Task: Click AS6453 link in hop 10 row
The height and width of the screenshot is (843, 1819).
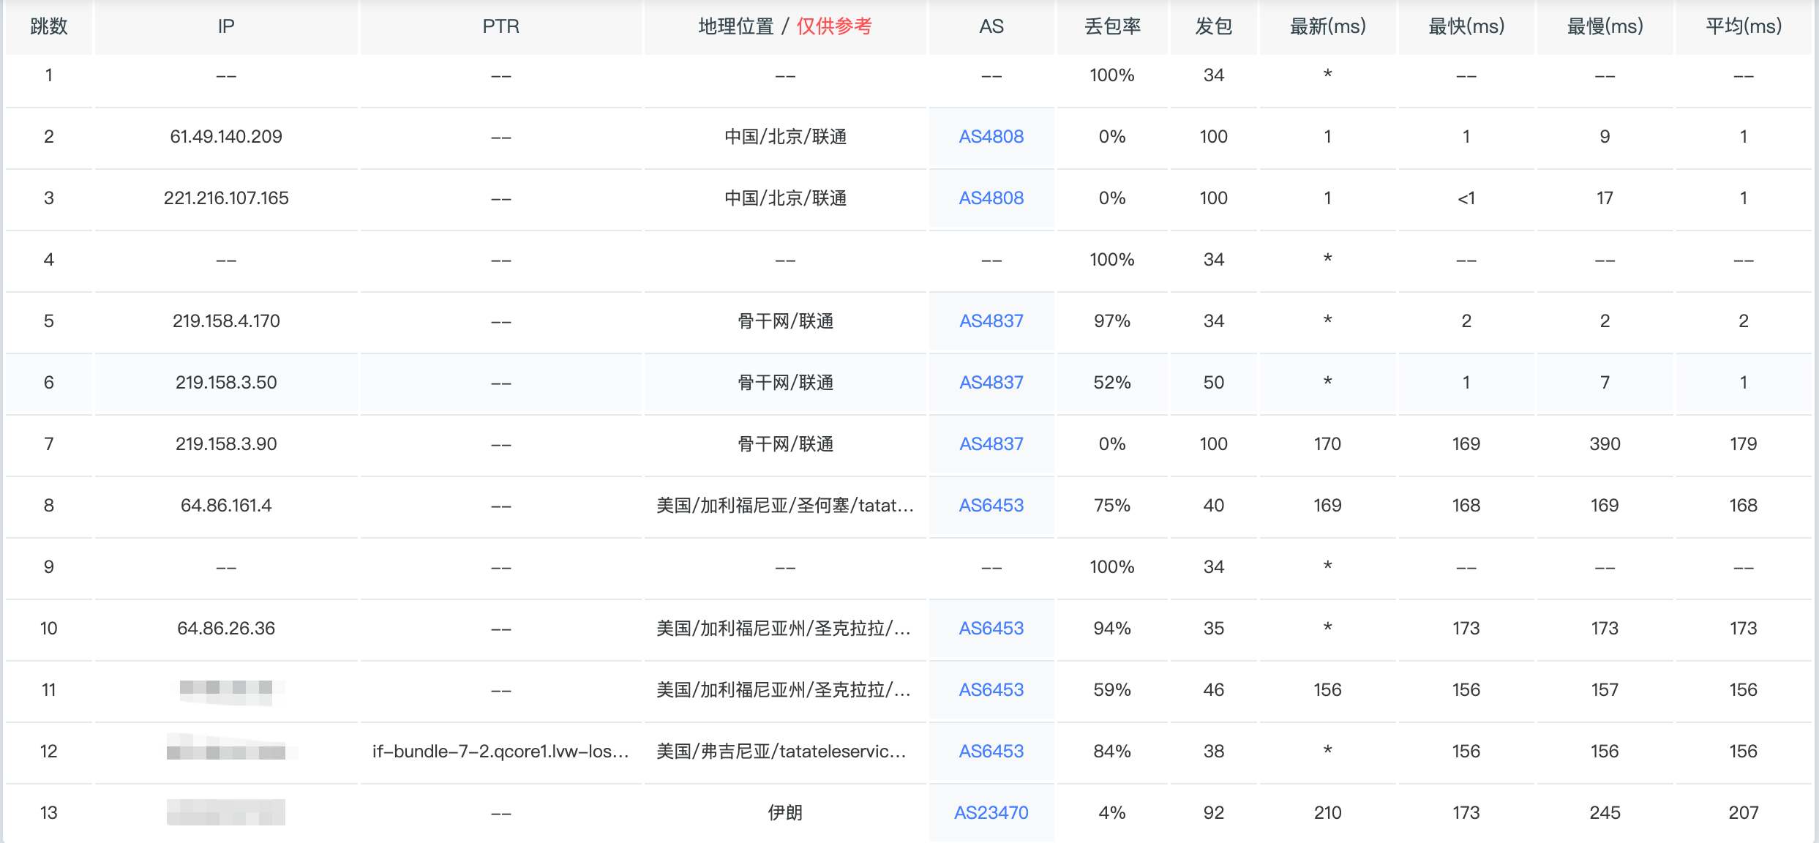Action: 991,629
